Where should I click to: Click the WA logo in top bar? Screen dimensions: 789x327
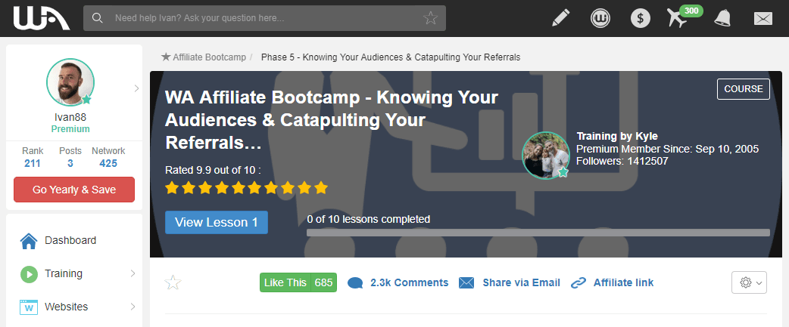click(41, 18)
